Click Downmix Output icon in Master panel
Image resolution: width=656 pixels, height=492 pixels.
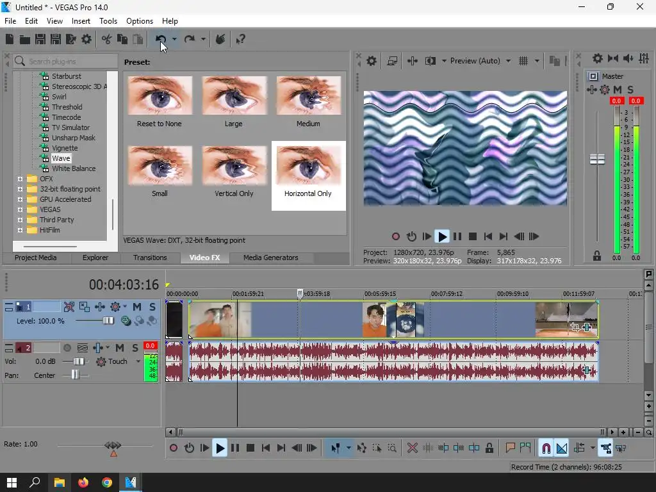[613, 58]
